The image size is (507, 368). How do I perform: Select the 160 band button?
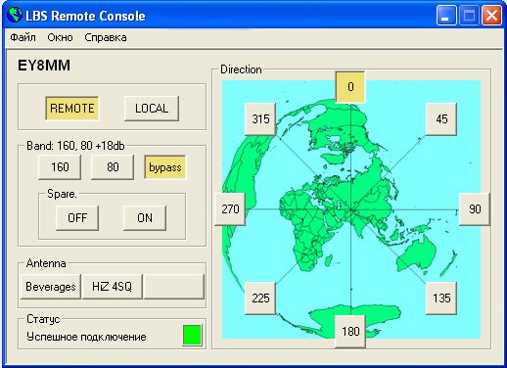point(60,167)
